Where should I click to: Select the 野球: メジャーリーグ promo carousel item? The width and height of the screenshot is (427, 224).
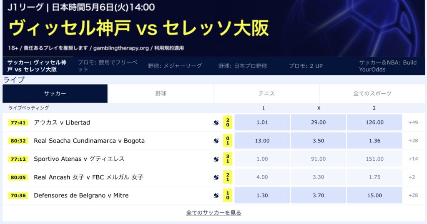[175, 66]
